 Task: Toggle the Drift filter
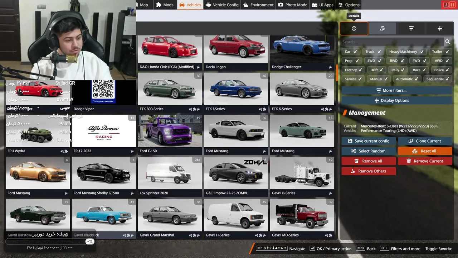coord(376,70)
